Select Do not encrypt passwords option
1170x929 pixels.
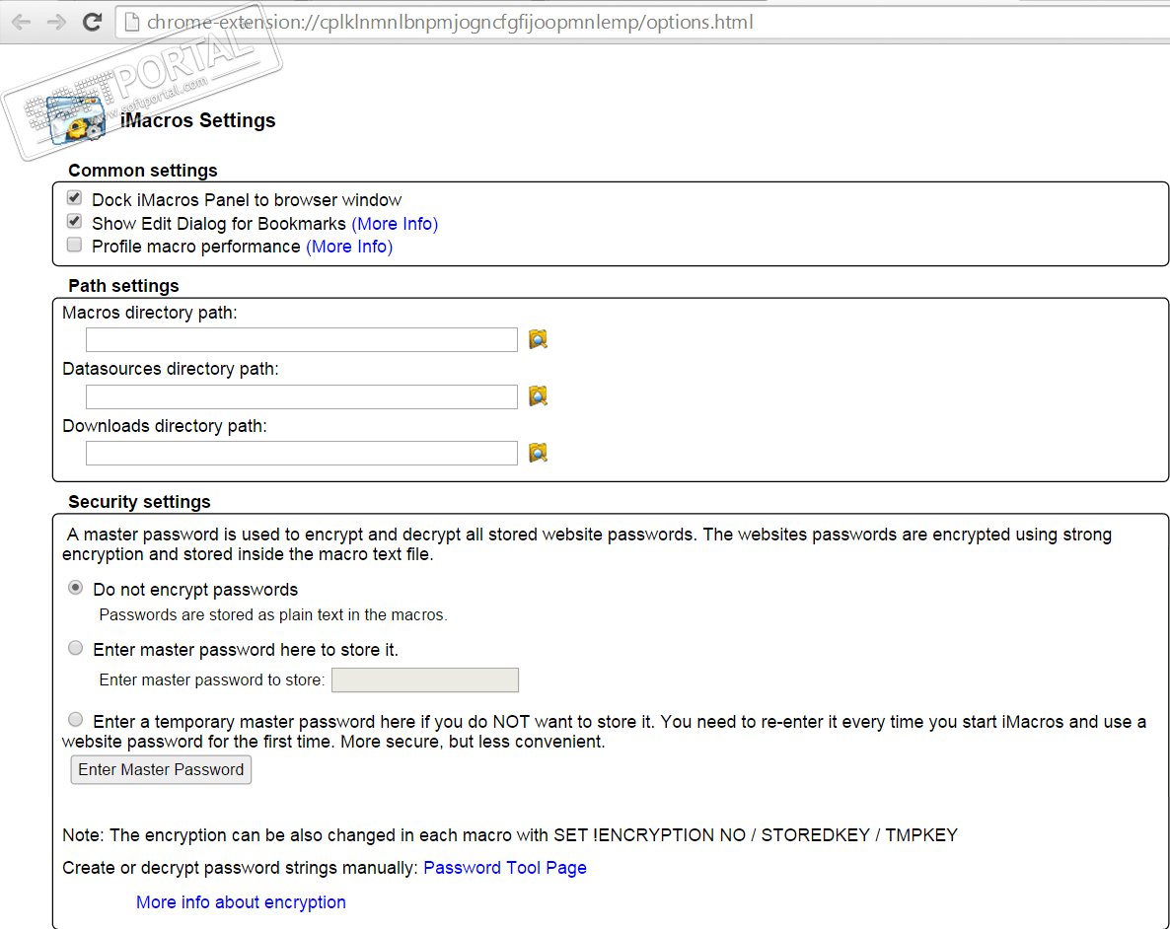click(75, 588)
